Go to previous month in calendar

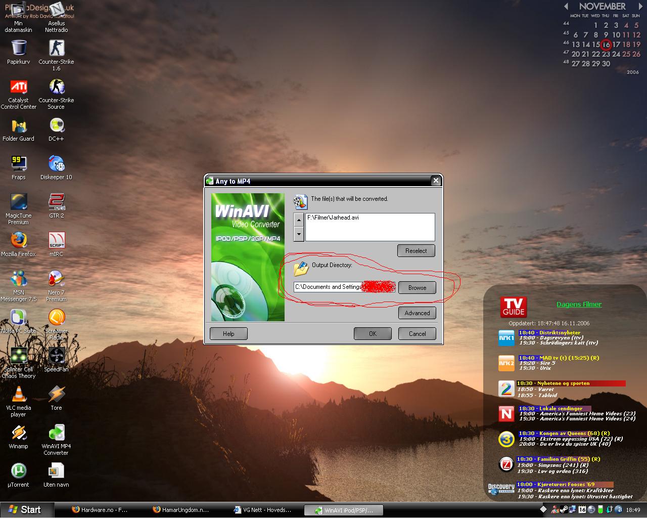[567, 7]
